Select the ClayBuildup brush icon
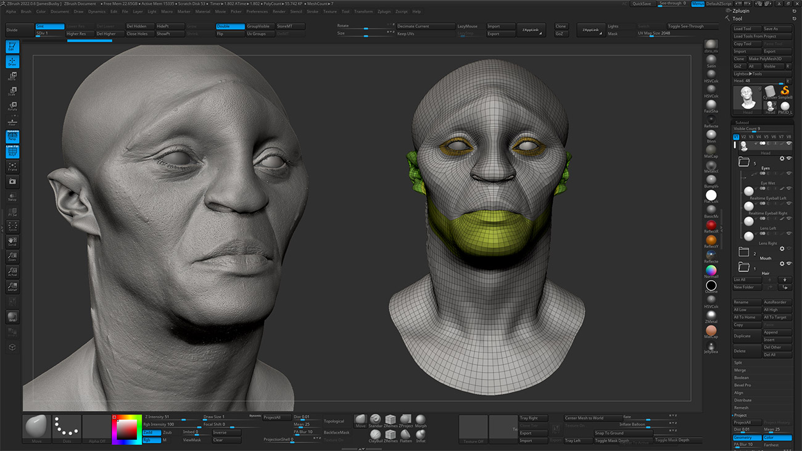The width and height of the screenshot is (802, 451). pos(376,436)
